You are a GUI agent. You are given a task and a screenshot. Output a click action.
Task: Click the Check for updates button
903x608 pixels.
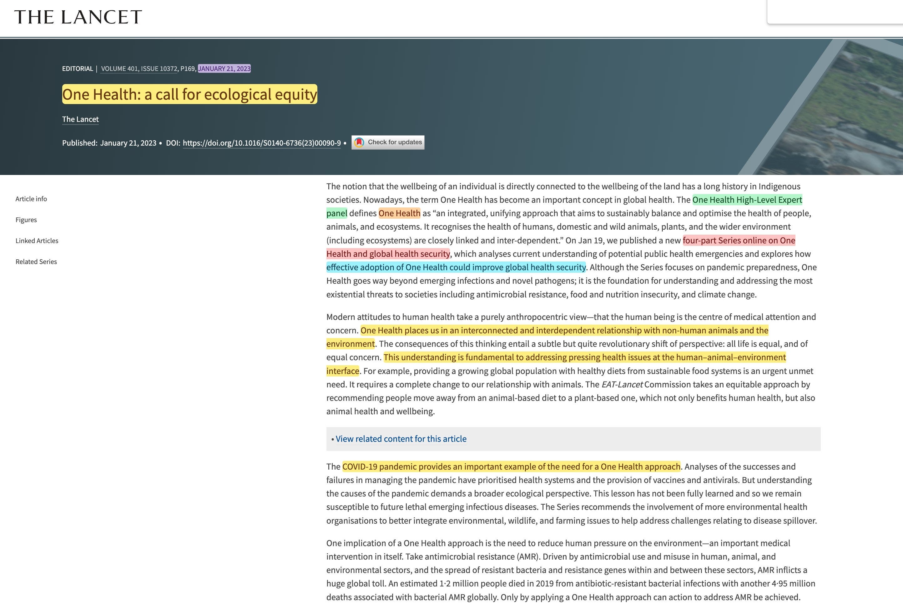click(x=388, y=142)
